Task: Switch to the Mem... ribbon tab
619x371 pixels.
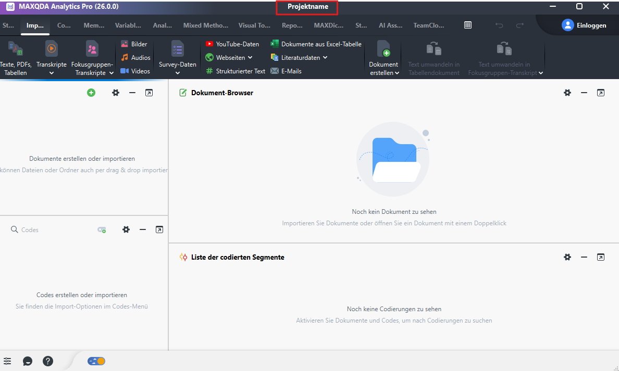Action: [94, 25]
